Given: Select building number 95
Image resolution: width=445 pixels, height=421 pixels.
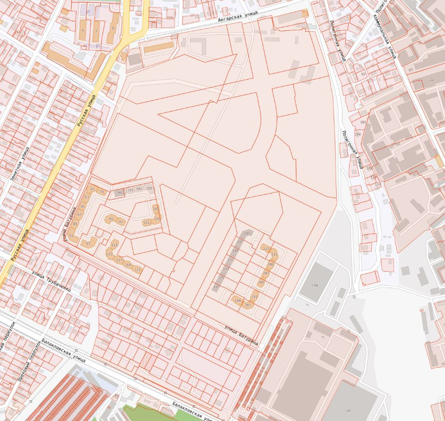Looking at the screenshot, I should coord(111,219).
